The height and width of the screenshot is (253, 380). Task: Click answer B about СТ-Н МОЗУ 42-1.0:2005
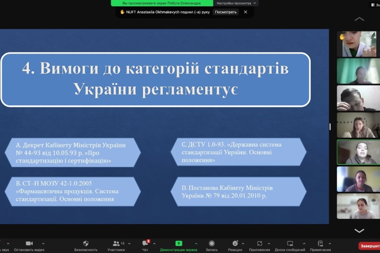[73, 191]
